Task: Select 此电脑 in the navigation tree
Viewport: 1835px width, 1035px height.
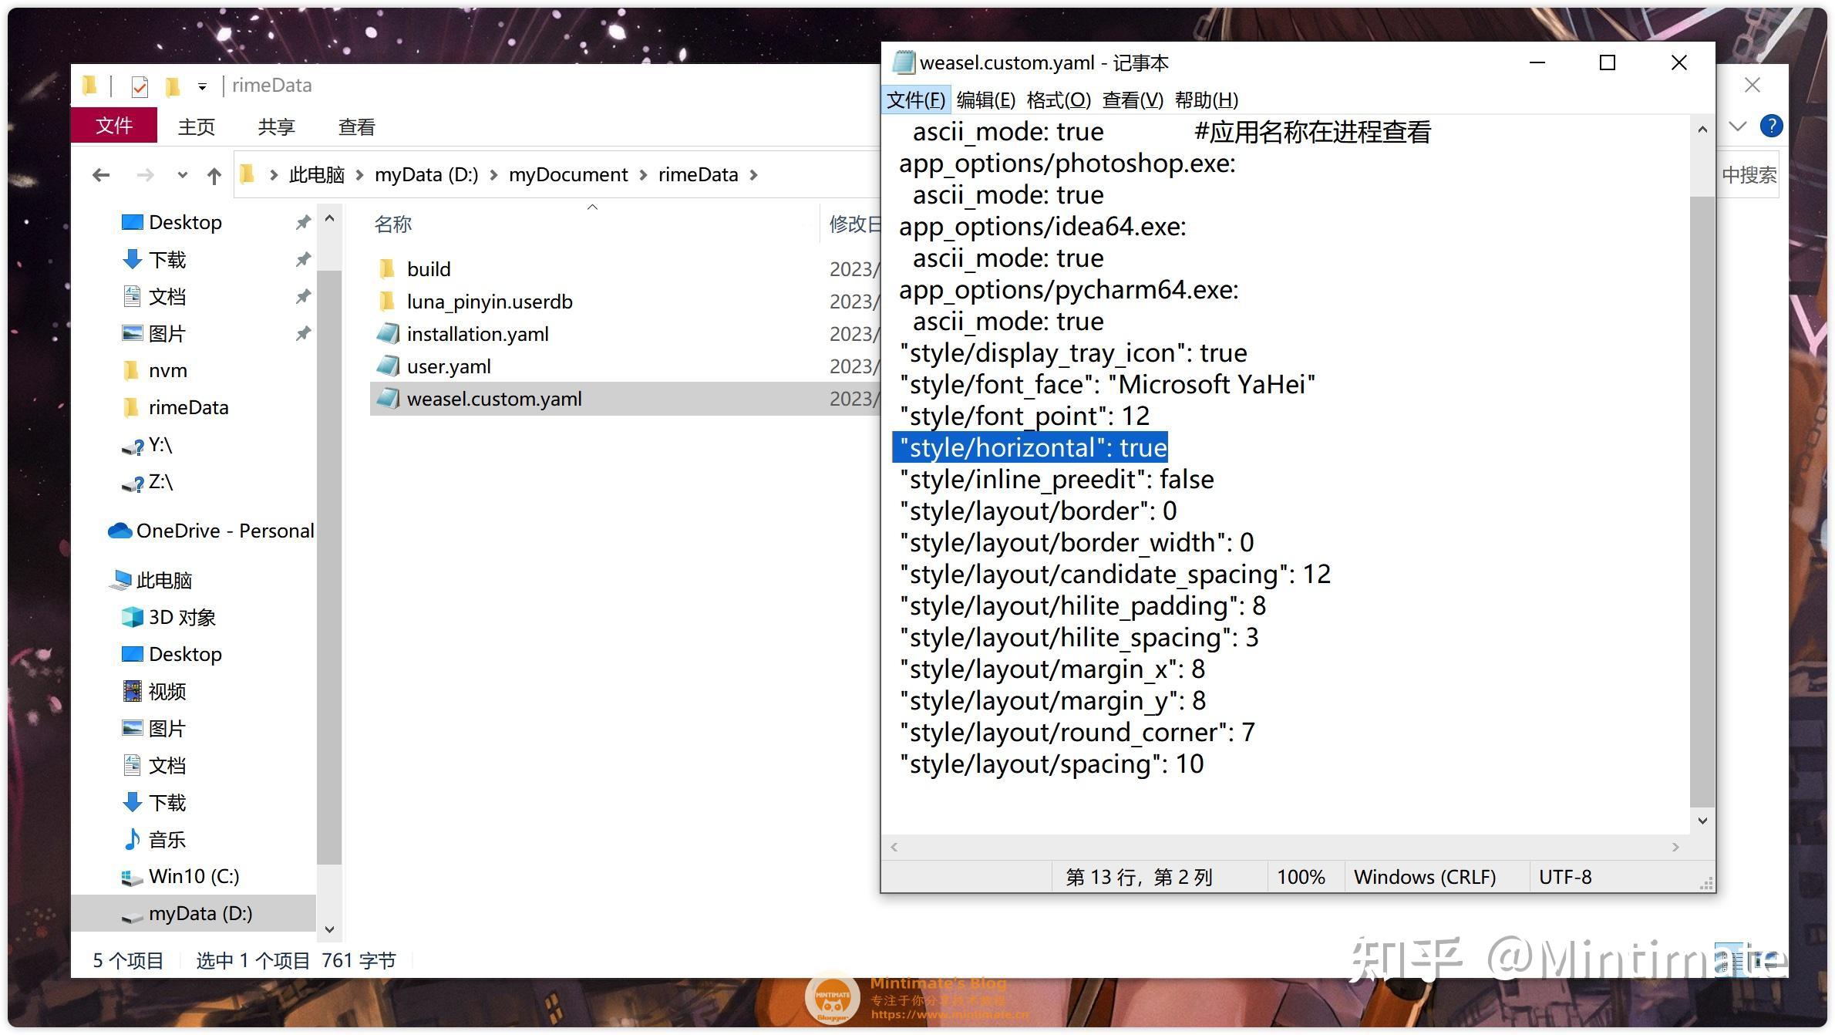Action: [163, 580]
